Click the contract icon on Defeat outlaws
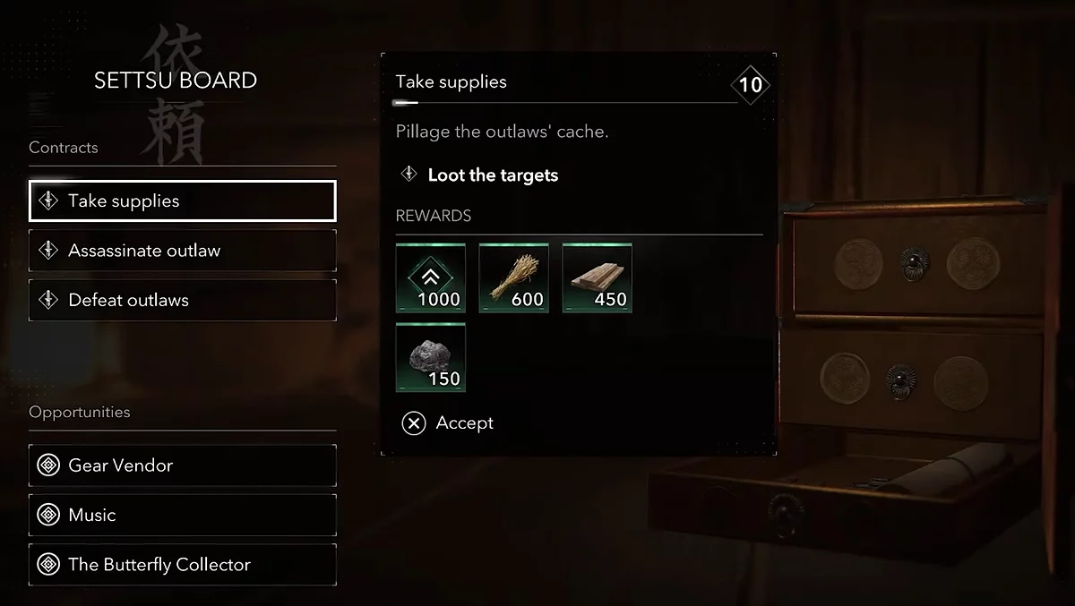The image size is (1075, 606). tap(48, 300)
